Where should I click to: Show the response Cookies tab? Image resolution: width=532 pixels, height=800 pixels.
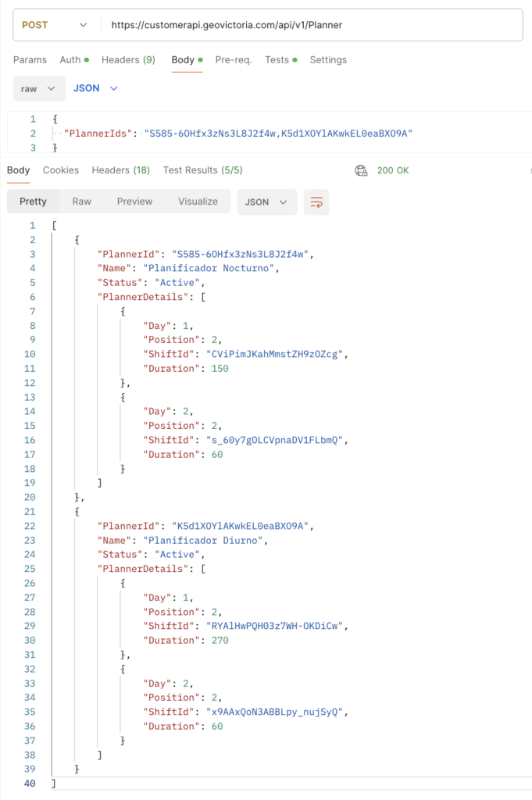[x=61, y=170]
